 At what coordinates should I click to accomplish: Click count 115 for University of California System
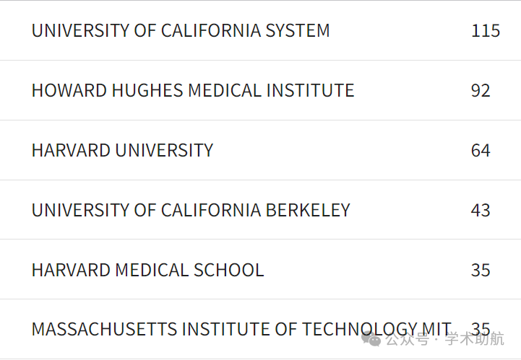(x=486, y=31)
